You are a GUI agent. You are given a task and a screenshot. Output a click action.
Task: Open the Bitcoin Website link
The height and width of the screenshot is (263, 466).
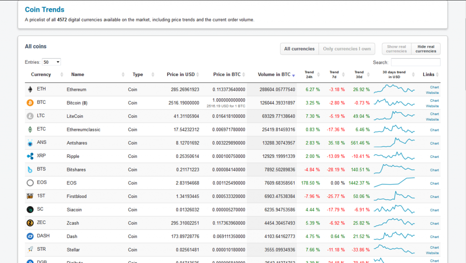coord(432,106)
